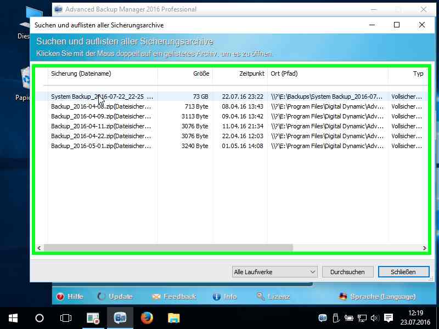Open network tray icon

point(362,318)
